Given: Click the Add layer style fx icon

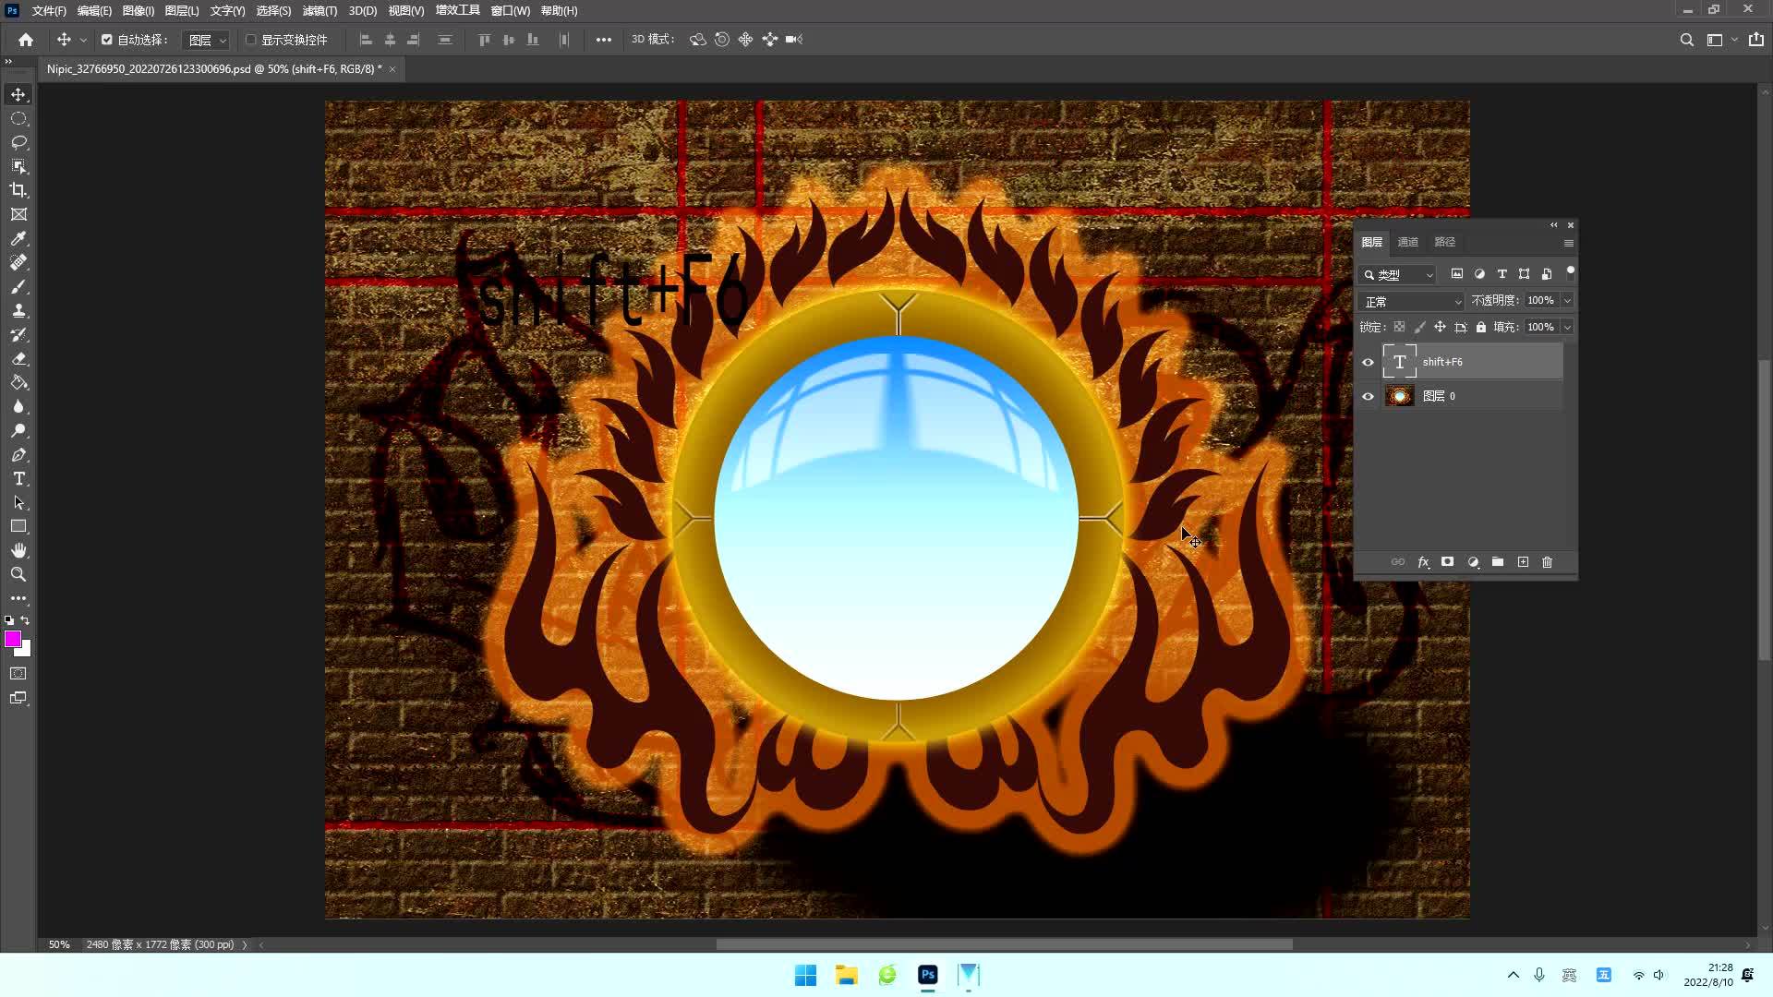Looking at the screenshot, I should point(1423,562).
